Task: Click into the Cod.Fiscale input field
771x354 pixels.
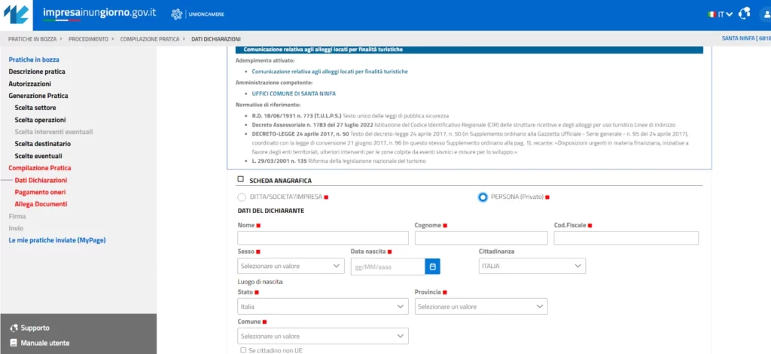Action: [x=626, y=238]
